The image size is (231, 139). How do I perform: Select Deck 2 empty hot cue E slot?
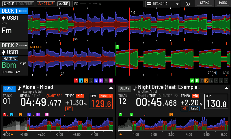click(211, 81)
